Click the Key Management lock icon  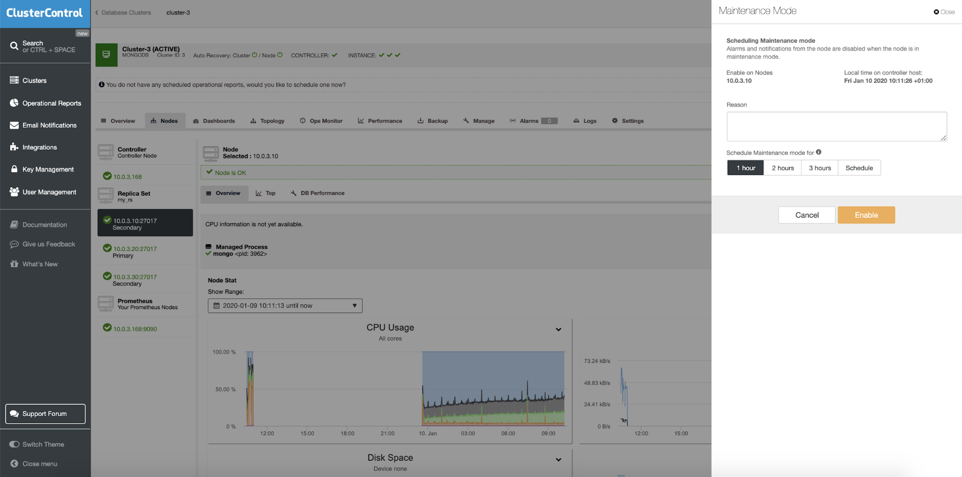coord(14,169)
